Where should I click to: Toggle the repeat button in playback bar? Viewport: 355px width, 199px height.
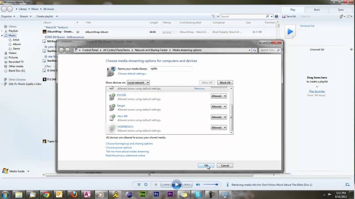pyautogui.click(x=146, y=184)
